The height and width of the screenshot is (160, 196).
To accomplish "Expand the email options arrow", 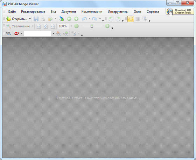I will pyautogui.click(x=55, y=19).
